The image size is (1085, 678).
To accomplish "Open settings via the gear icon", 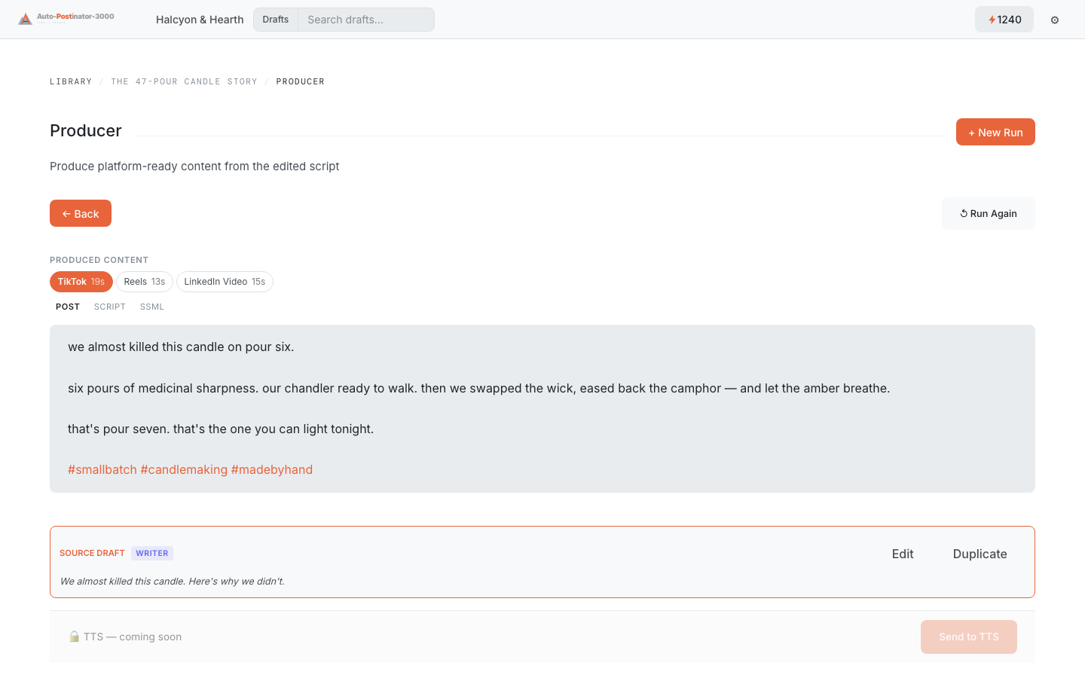I will [x=1055, y=20].
